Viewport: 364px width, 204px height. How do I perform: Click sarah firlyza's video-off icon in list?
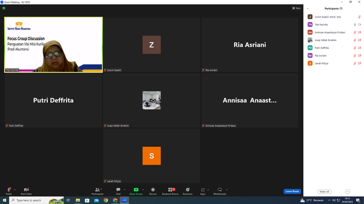point(359,63)
